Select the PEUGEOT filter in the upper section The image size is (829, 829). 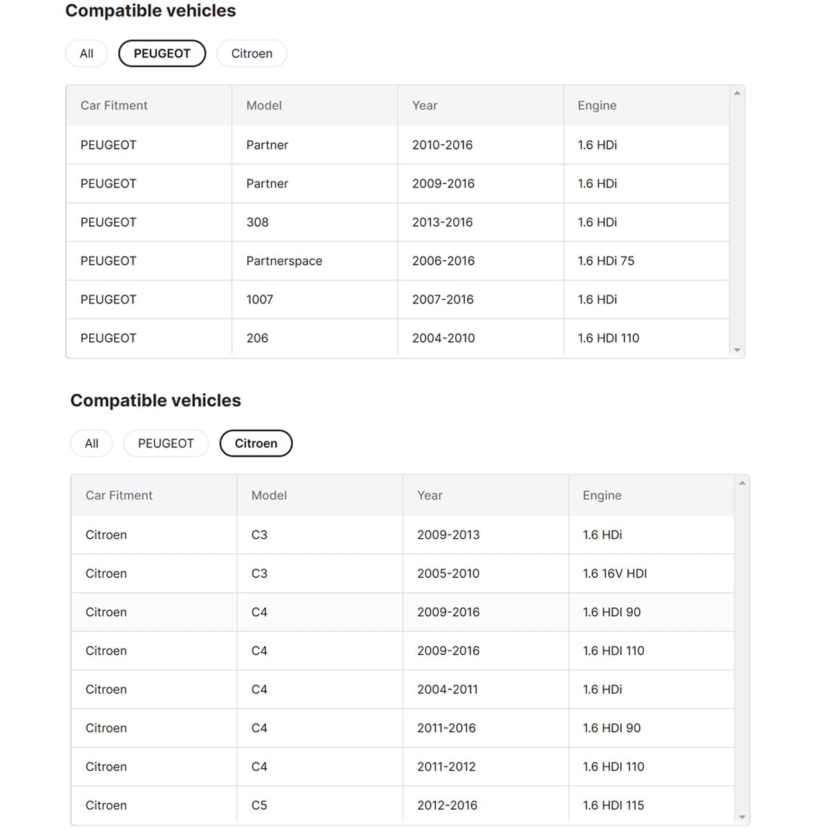coord(162,54)
